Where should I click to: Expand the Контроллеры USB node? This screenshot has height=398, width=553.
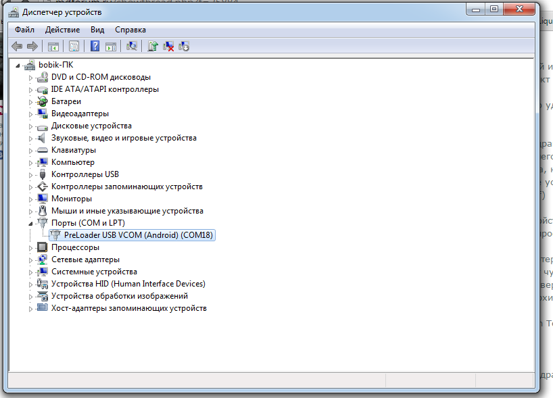[30, 174]
